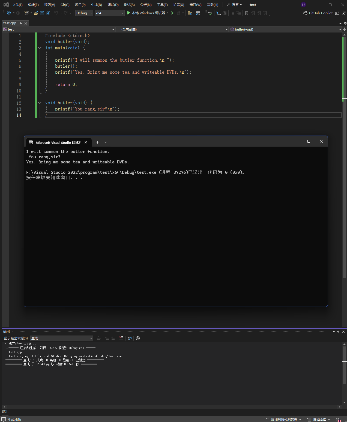Open the test project scope dropdown
The width and height of the screenshot is (347, 422).
(59, 29)
